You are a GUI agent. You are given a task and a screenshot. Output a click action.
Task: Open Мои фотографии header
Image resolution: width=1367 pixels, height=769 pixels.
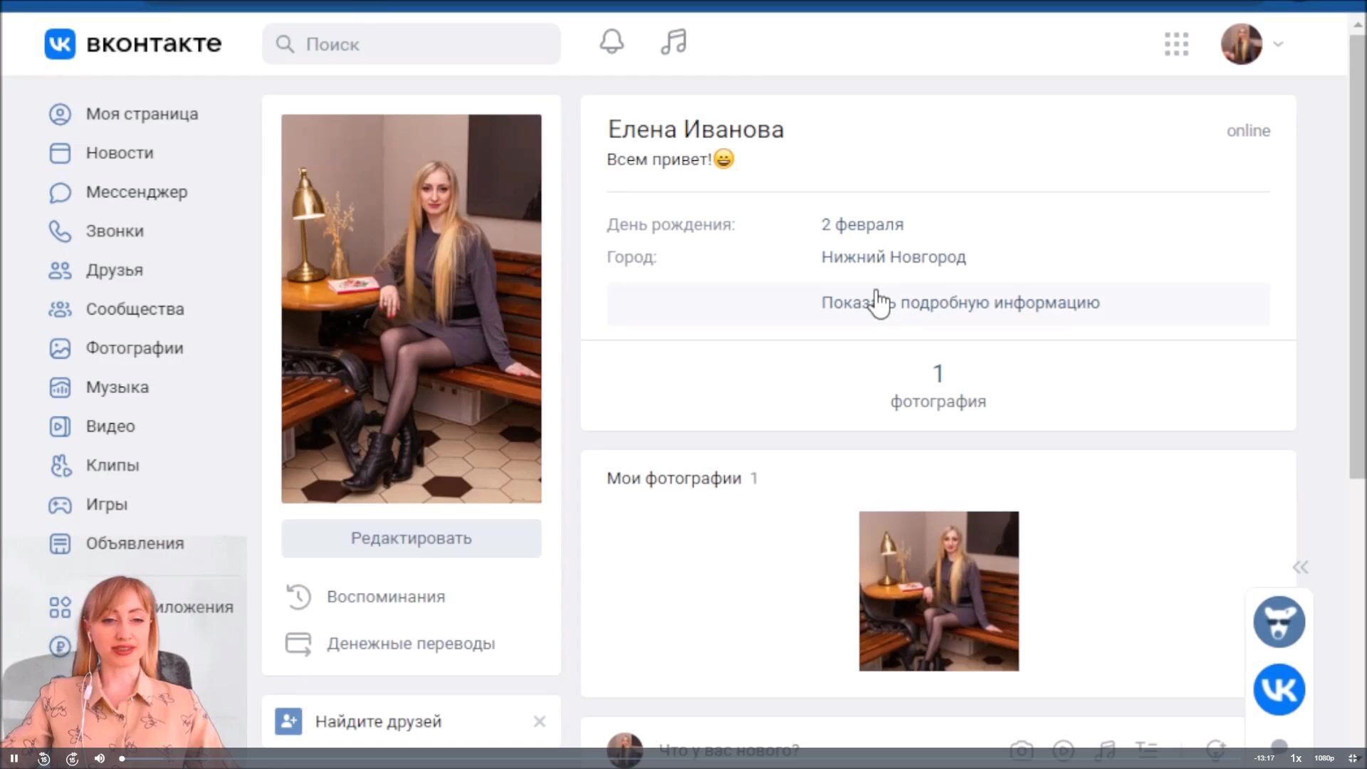[x=674, y=478]
